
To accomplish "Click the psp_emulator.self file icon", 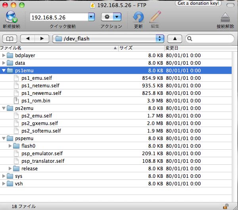I will pos(16,153).
